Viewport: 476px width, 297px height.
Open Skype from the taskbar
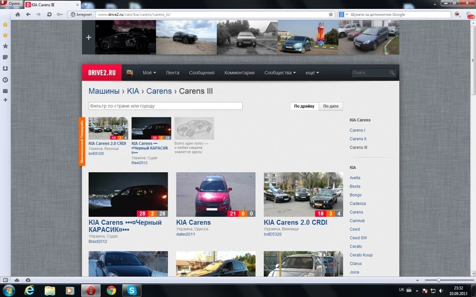point(132,291)
